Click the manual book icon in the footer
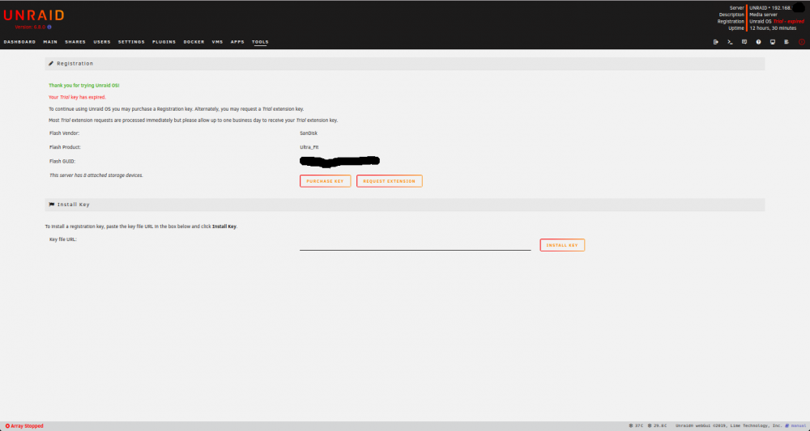The width and height of the screenshot is (810, 431). (787, 426)
